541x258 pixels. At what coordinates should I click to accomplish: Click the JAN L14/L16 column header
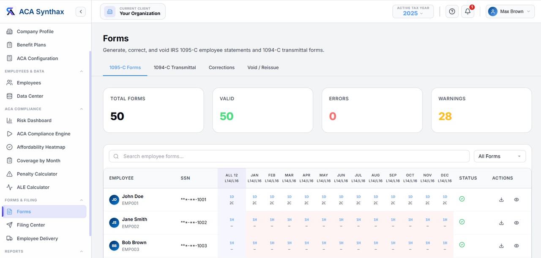click(x=254, y=178)
